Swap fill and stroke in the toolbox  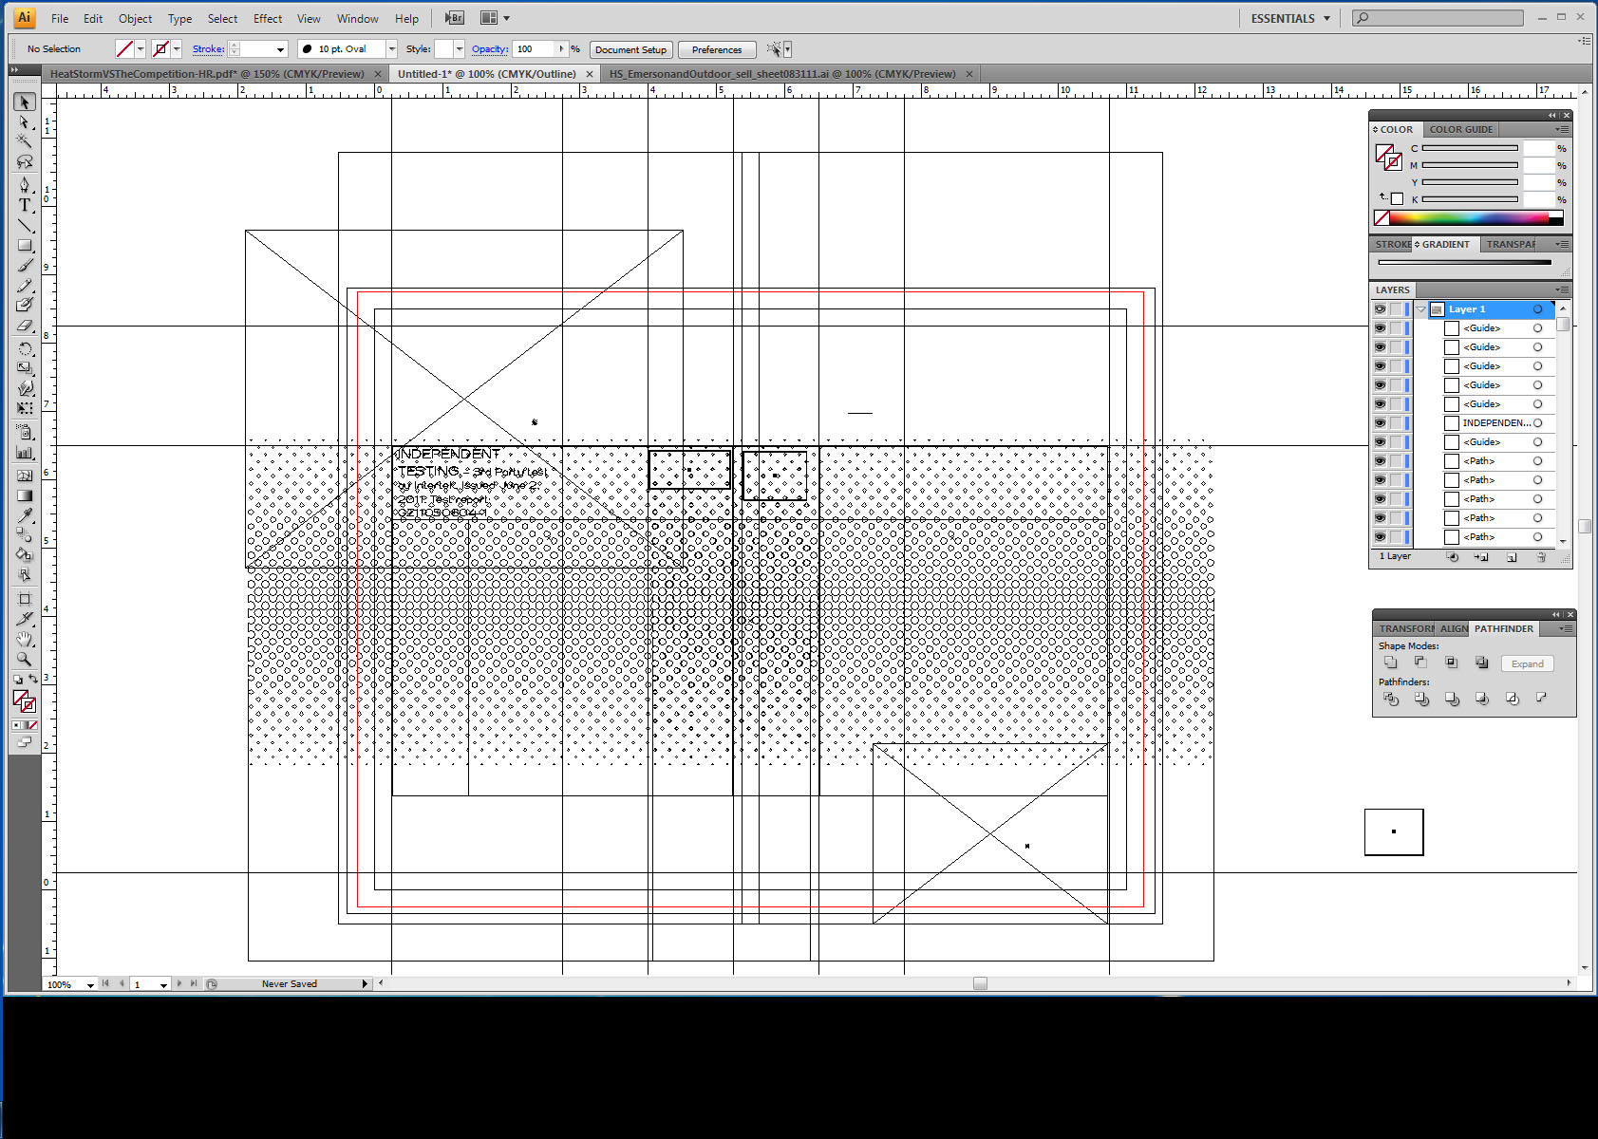tap(33, 679)
